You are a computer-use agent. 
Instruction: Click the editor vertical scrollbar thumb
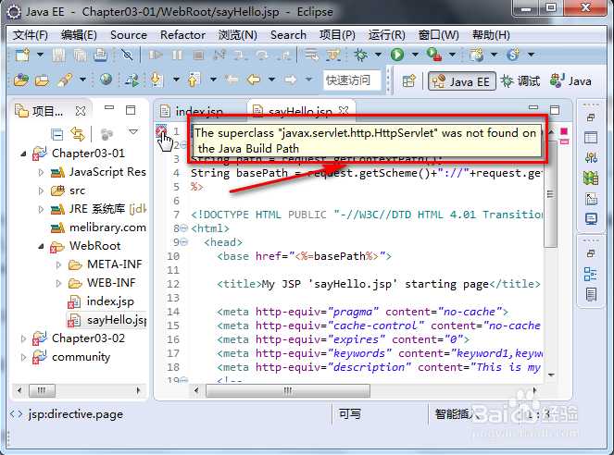tap(550, 193)
